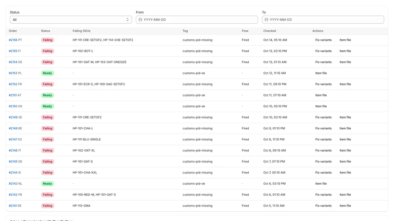Click Fix variants for order #2148

(x=323, y=128)
